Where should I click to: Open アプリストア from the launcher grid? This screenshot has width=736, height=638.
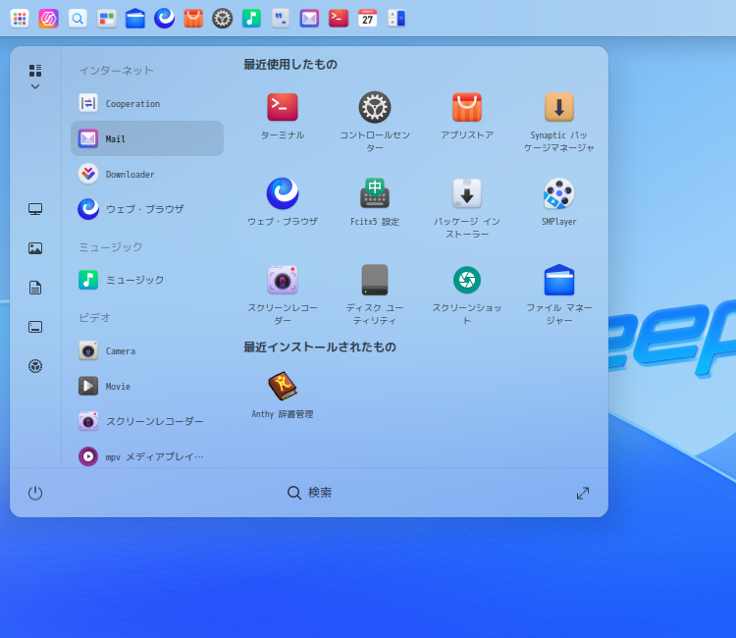coord(467,108)
